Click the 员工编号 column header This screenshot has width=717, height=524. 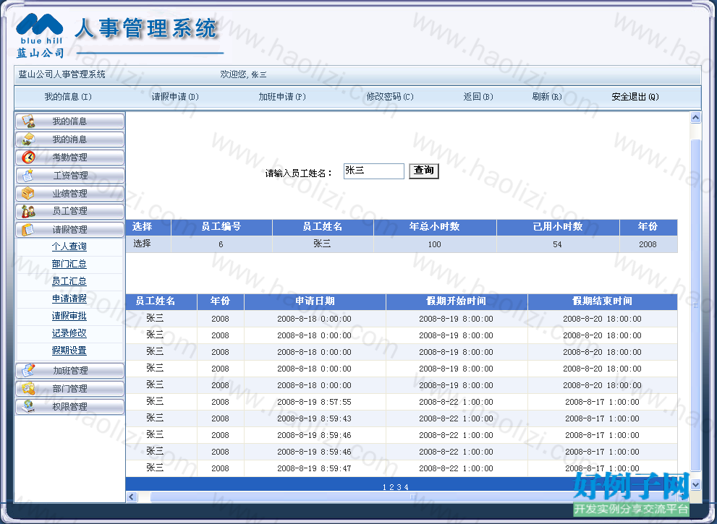222,227
